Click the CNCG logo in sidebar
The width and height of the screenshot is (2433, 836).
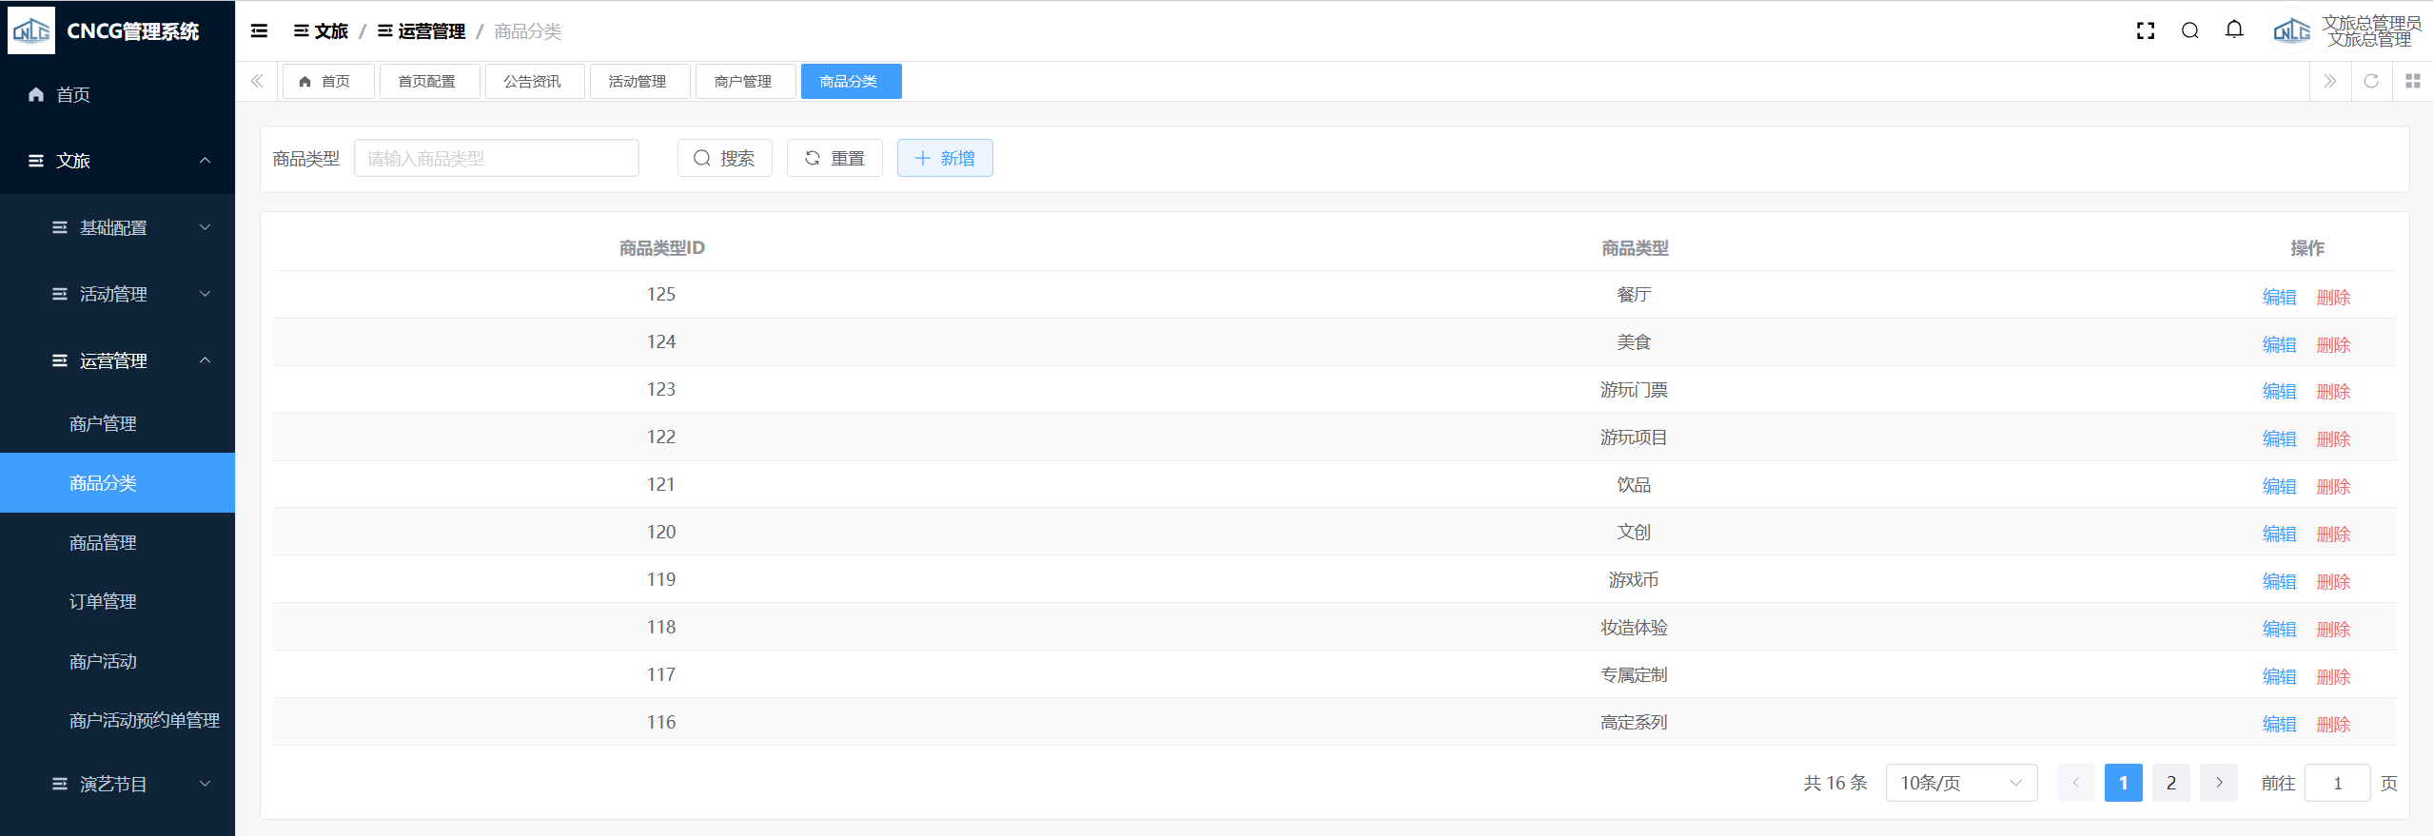[31, 30]
